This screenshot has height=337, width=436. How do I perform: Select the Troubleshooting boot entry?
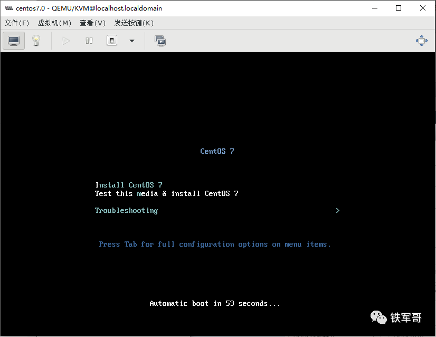tap(127, 211)
